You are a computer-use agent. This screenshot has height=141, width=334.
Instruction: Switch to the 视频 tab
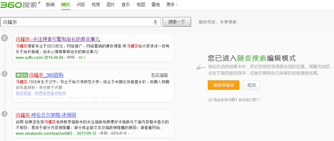[96, 5]
